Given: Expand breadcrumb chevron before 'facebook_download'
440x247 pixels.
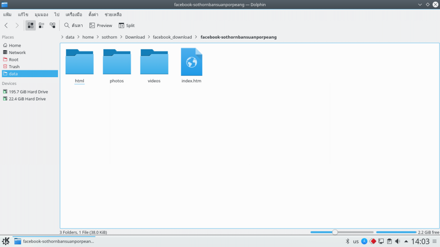Looking at the screenshot, I should click(x=149, y=37).
